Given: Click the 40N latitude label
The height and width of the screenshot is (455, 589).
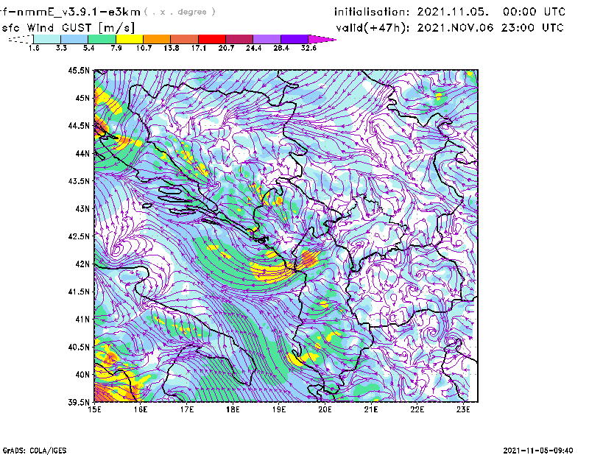Looking at the screenshot, I should (82, 375).
